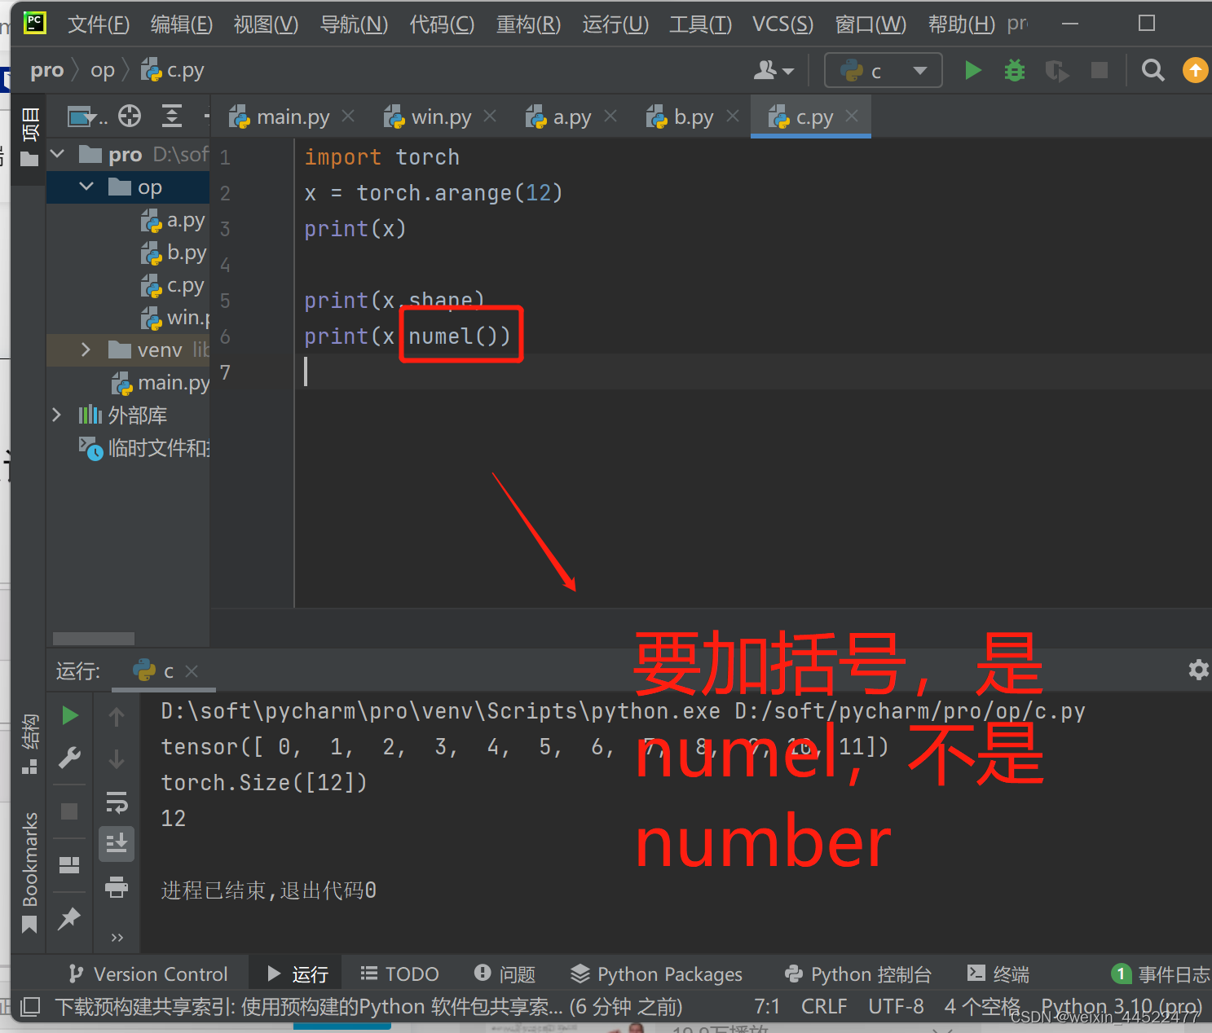Open the 重构 menu

(x=527, y=24)
